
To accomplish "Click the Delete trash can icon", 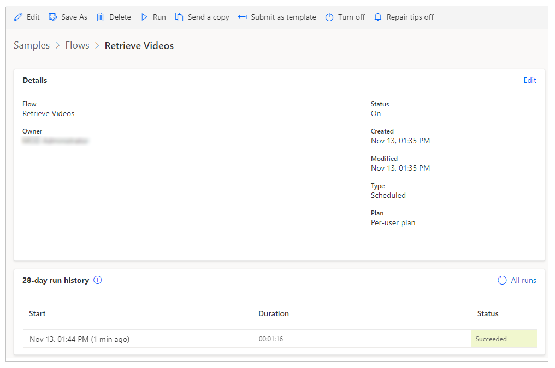I will click(100, 17).
